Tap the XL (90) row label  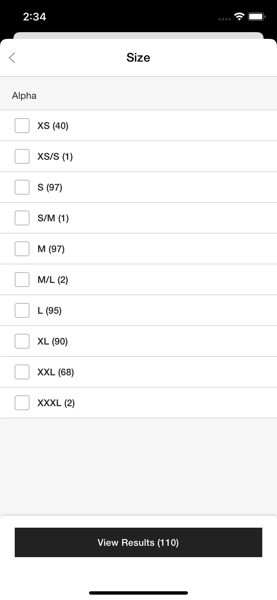tap(53, 341)
